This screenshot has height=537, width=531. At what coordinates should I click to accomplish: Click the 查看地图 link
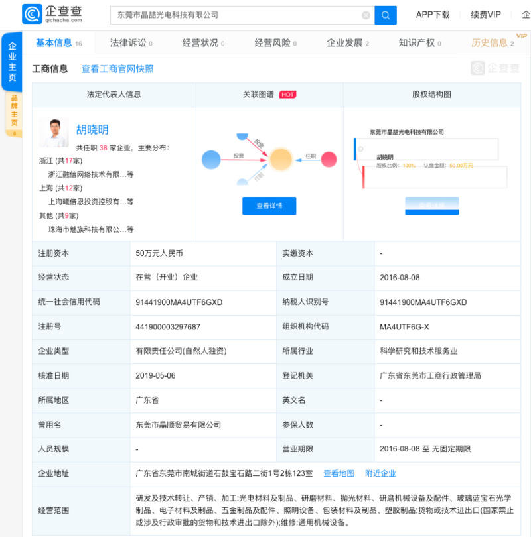coord(339,473)
